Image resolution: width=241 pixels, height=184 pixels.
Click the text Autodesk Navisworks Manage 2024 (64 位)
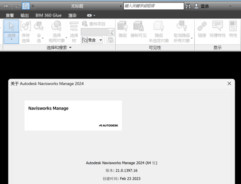coord(121,163)
